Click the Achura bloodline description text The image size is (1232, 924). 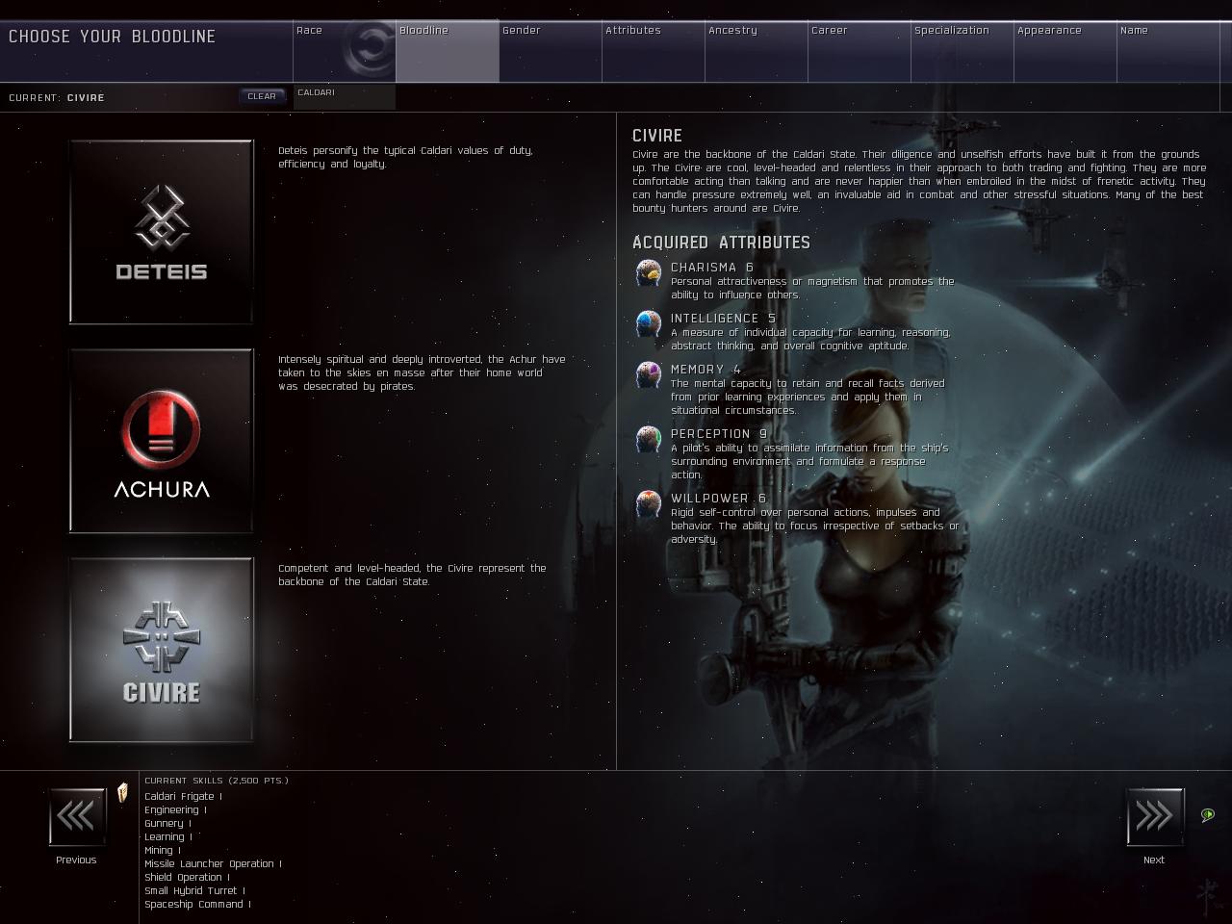(x=422, y=372)
